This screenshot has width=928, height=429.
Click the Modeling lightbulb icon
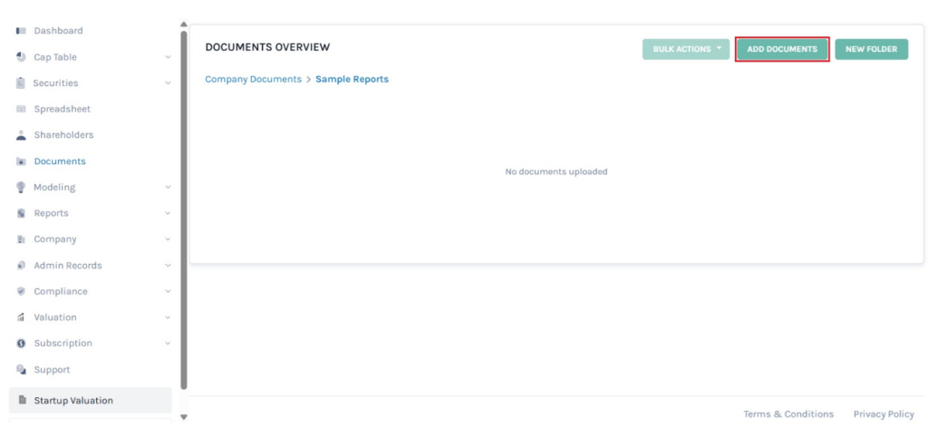click(x=21, y=188)
